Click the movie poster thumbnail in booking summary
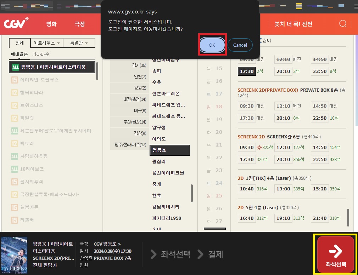 [14, 255]
